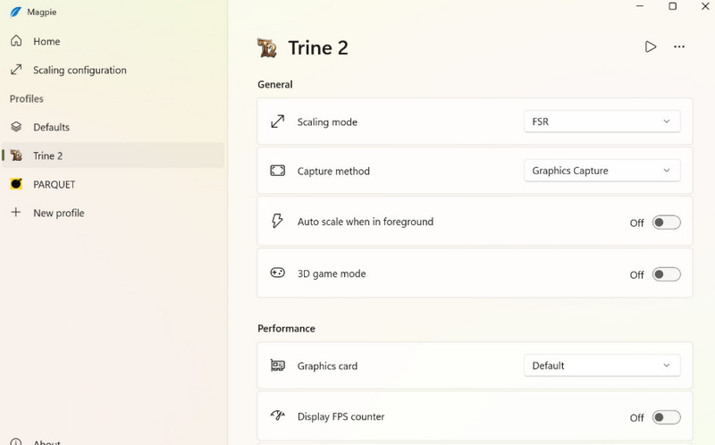The height and width of the screenshot is (445, 715).
Task: Open the Graphics card Default dropdown
Action: click(601, 365)
